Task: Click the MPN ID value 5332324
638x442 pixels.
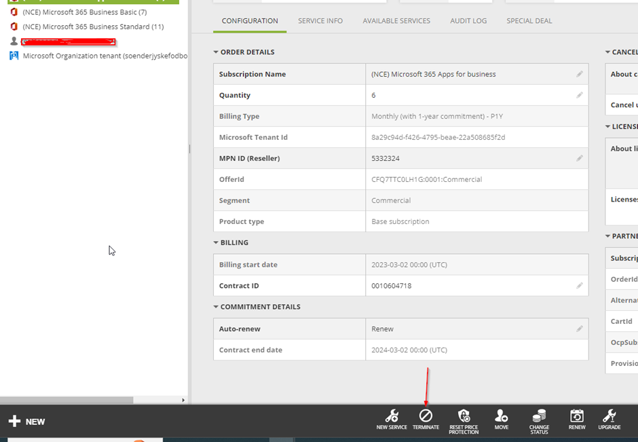Action: click(x=386, y=158)
